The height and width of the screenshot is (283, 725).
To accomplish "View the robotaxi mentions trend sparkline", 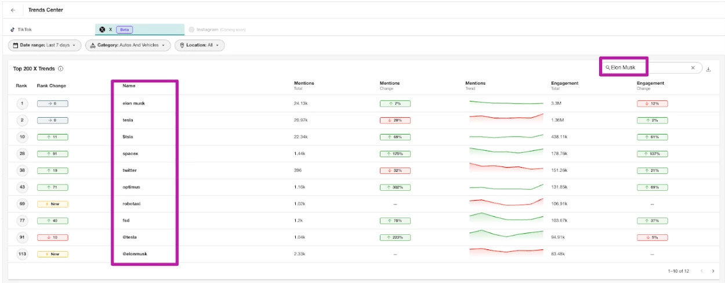I will click(506, 202).
